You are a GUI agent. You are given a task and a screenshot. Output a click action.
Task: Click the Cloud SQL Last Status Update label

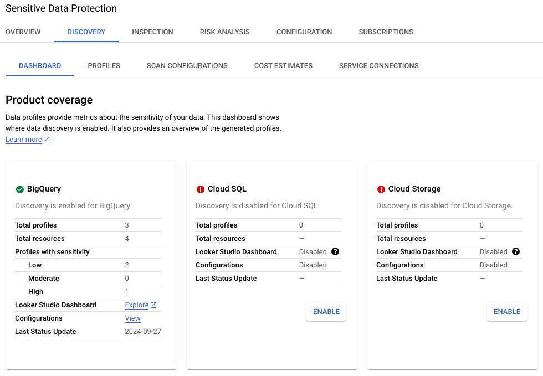pyautogui.click(x=226, y=279)
